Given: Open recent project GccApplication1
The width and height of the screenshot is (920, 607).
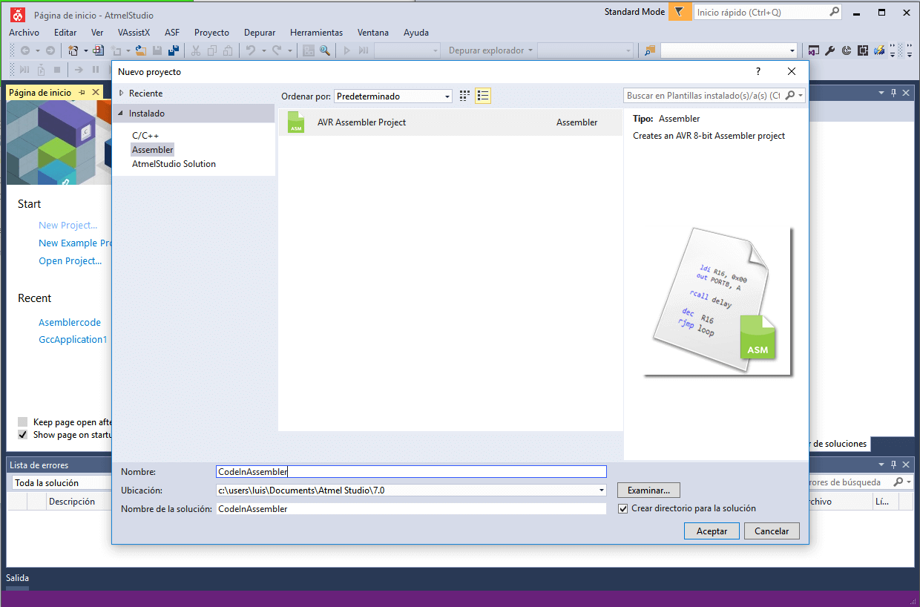Looking at the screenshot, I should click(73, 340).
